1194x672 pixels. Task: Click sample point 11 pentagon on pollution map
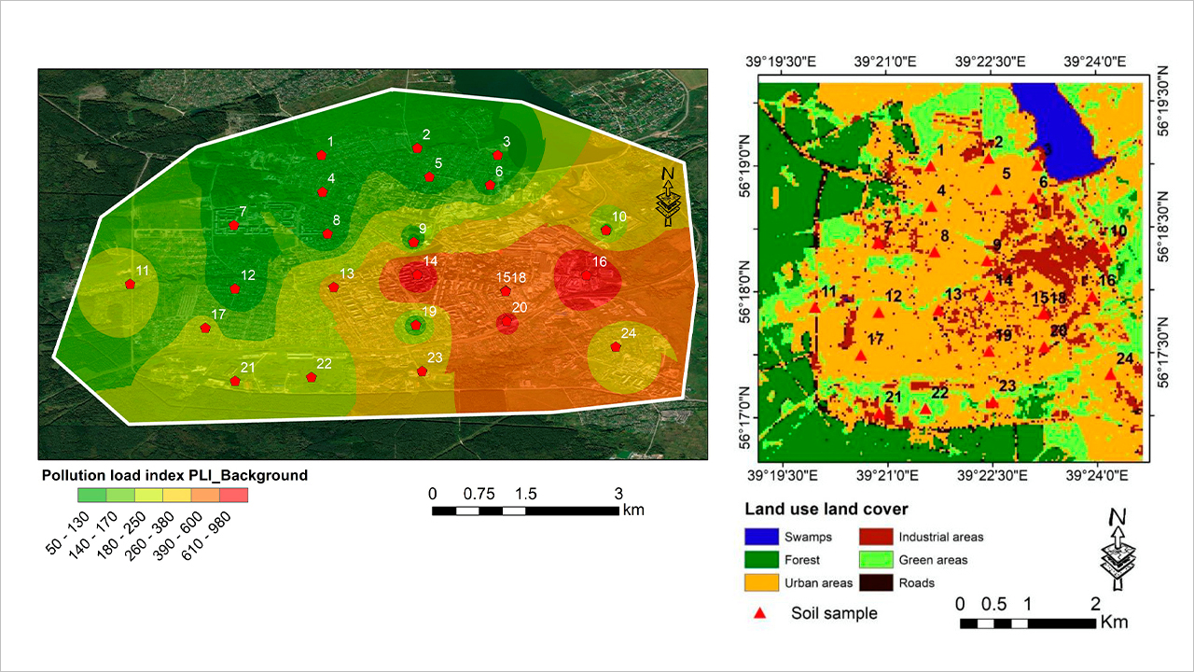[130, 284]
